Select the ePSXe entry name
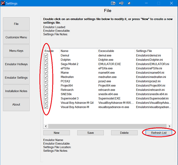This screenshot has height=165, width=178. coord(65,68)
